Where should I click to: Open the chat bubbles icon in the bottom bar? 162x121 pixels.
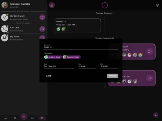pyautogui.click(x=33, y=118)
